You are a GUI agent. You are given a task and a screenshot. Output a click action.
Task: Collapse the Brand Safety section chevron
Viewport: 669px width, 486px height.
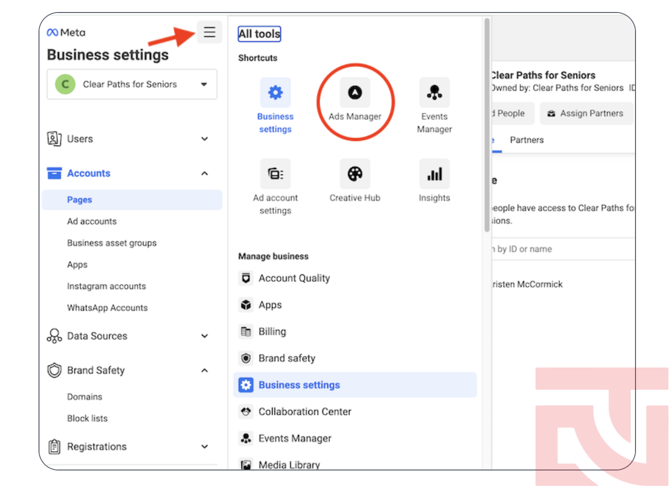204,370
